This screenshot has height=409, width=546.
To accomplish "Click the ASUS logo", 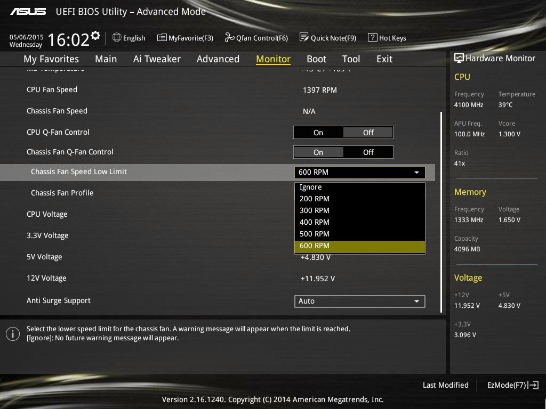I will click(x=28, y=12).
